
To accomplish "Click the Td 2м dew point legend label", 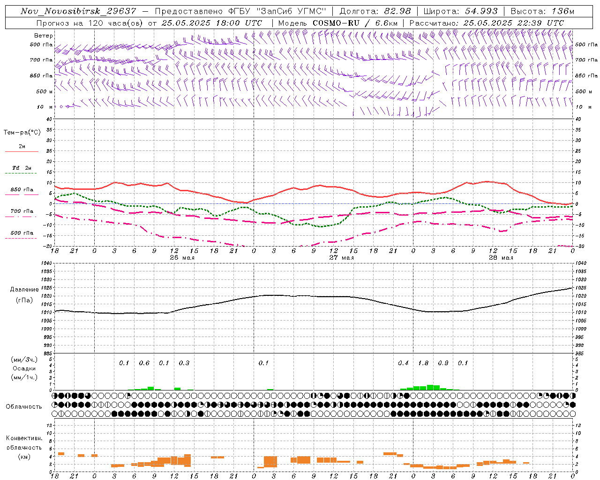I will click(x=22, y=168).
